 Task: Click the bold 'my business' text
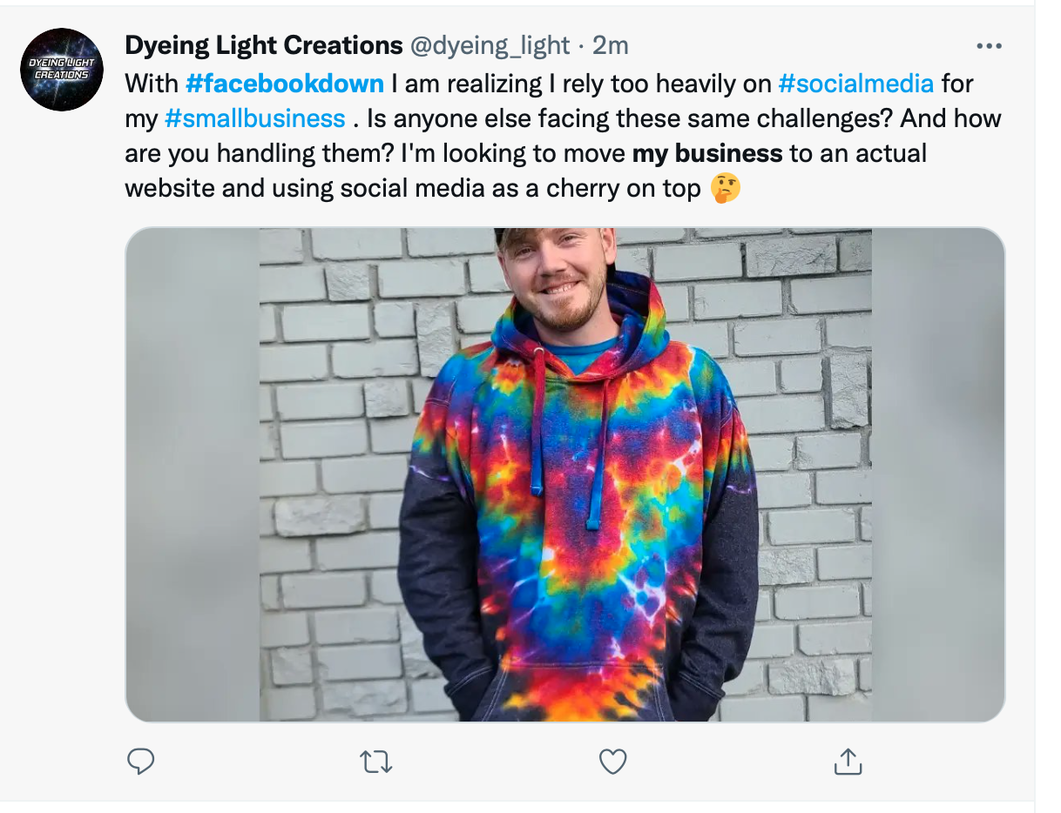tap(706, 153)
